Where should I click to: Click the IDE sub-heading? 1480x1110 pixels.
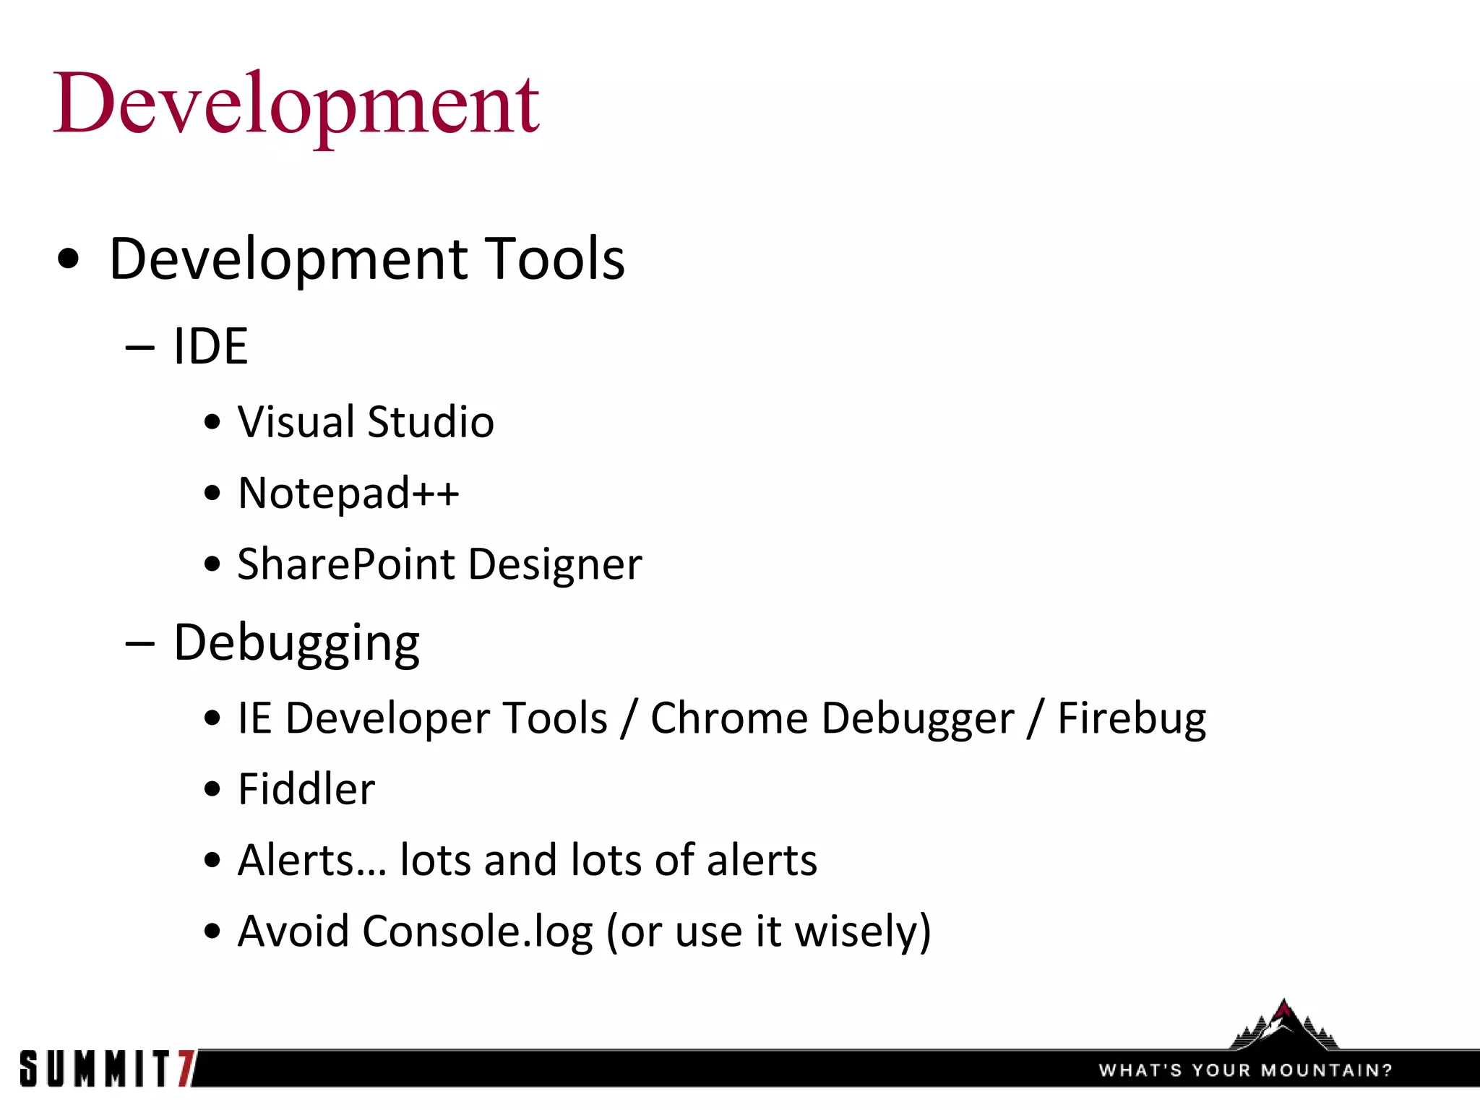pos(210,346)
